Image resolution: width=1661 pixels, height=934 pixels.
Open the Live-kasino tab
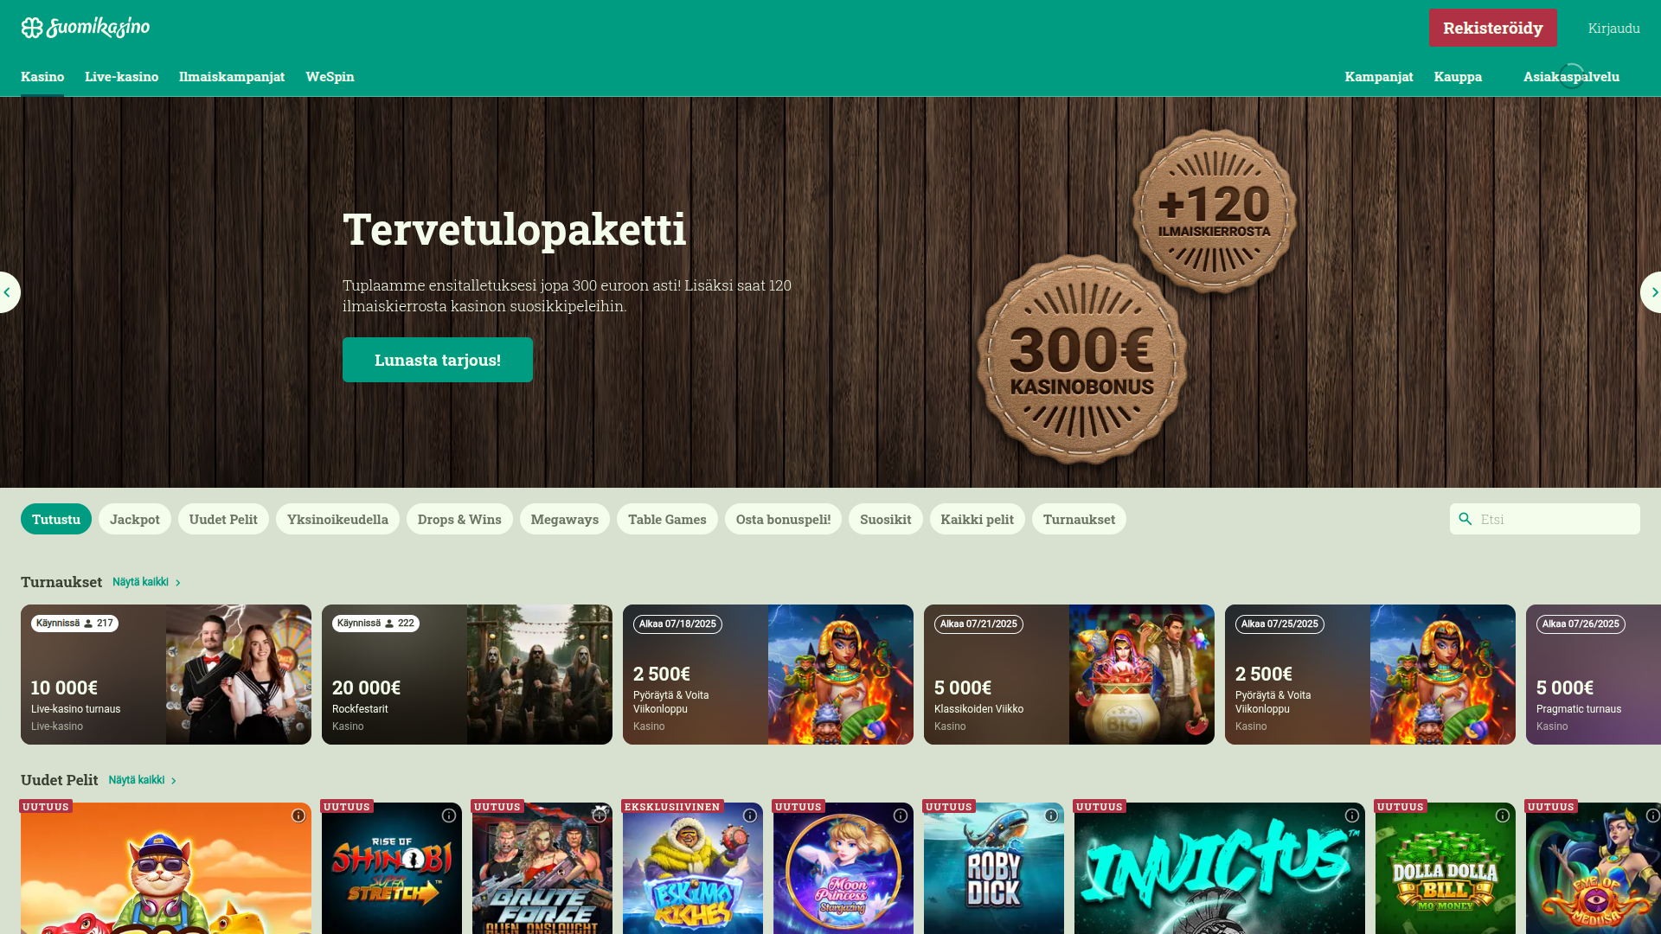pyautogui.click(x=122, y=76)
